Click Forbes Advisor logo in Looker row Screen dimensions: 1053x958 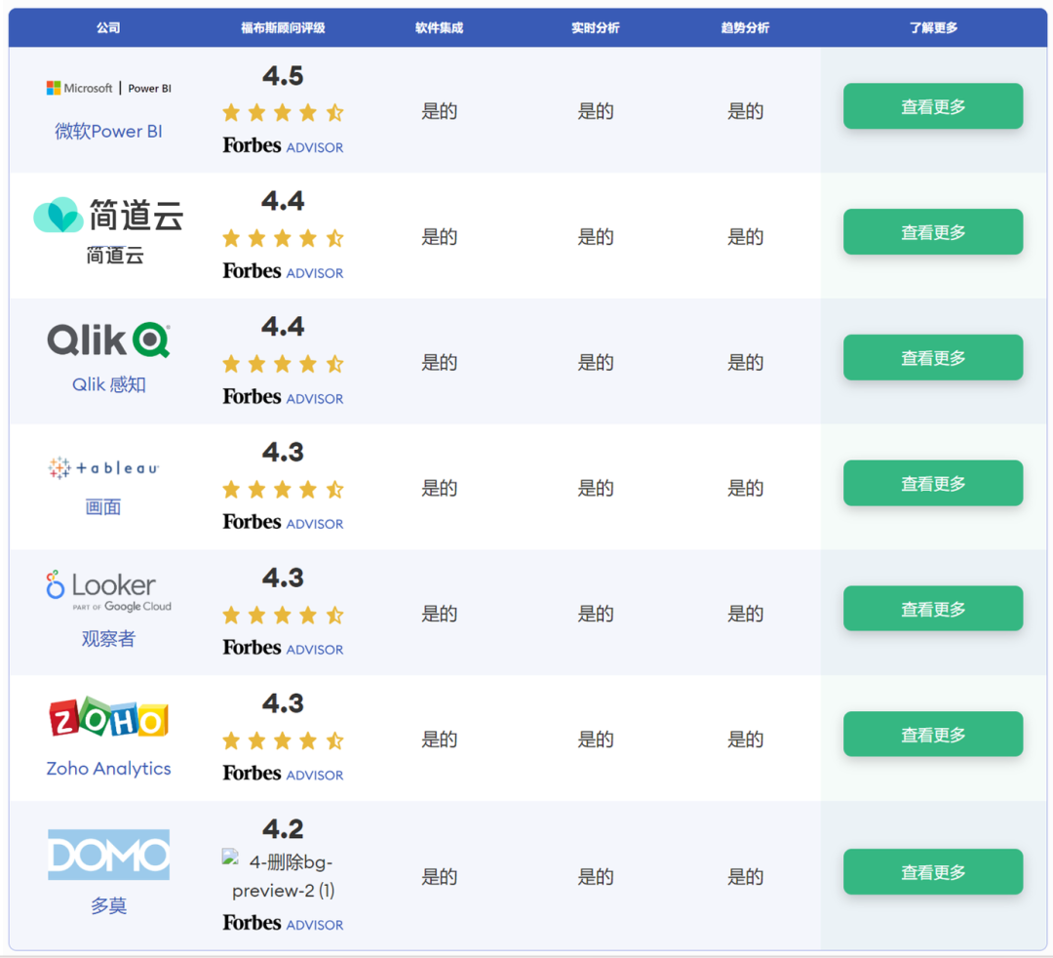283,648
